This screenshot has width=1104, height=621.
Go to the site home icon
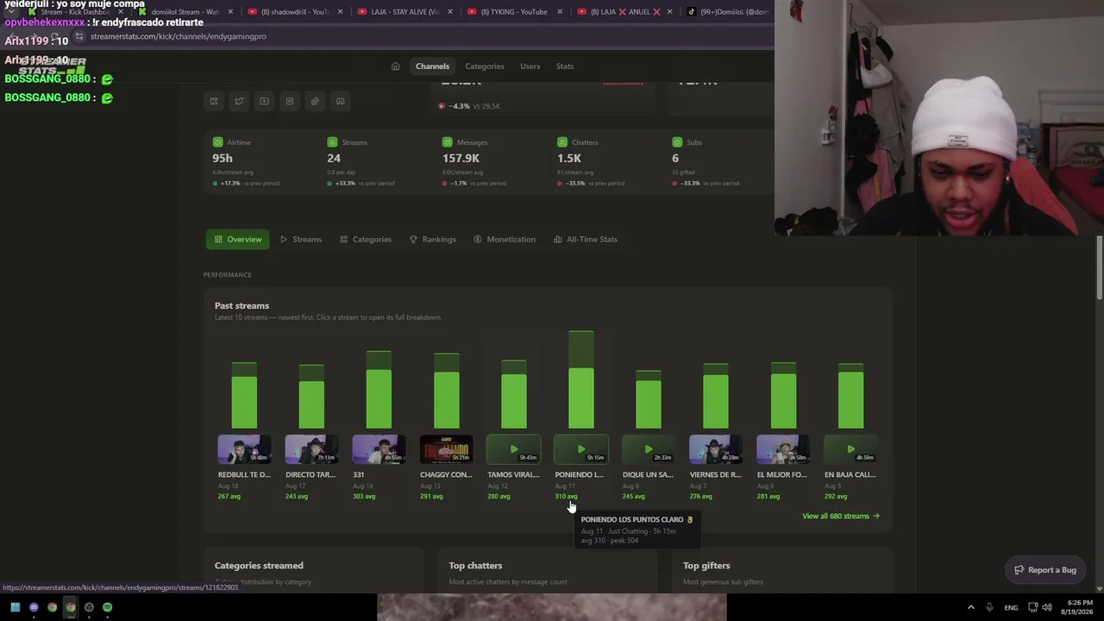[395, 66]
